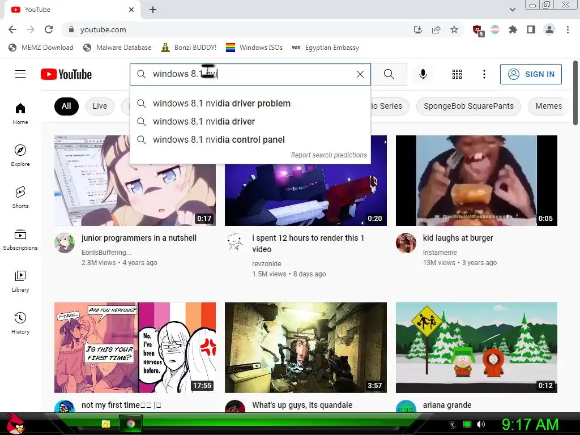The height and width of the screenshot is (435, 580).
Task: Open Explore in the sidebar
Action: 20,155
